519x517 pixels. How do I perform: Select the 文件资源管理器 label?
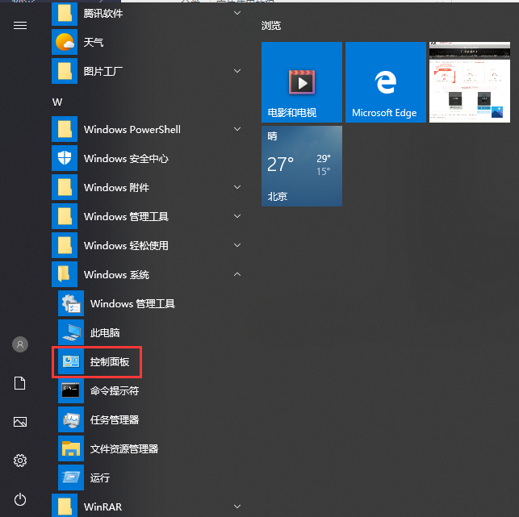point(124,449)
